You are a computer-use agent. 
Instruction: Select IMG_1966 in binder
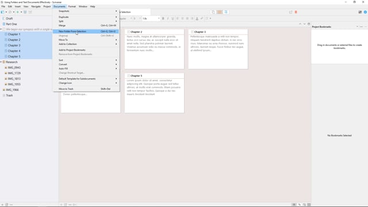point(12,90)
